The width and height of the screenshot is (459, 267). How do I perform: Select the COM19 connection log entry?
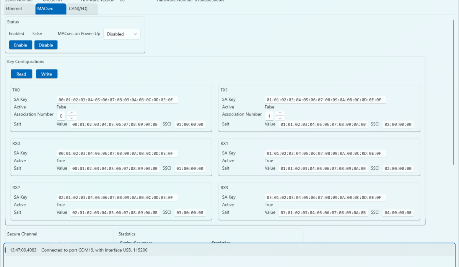[x=94, y=250]
